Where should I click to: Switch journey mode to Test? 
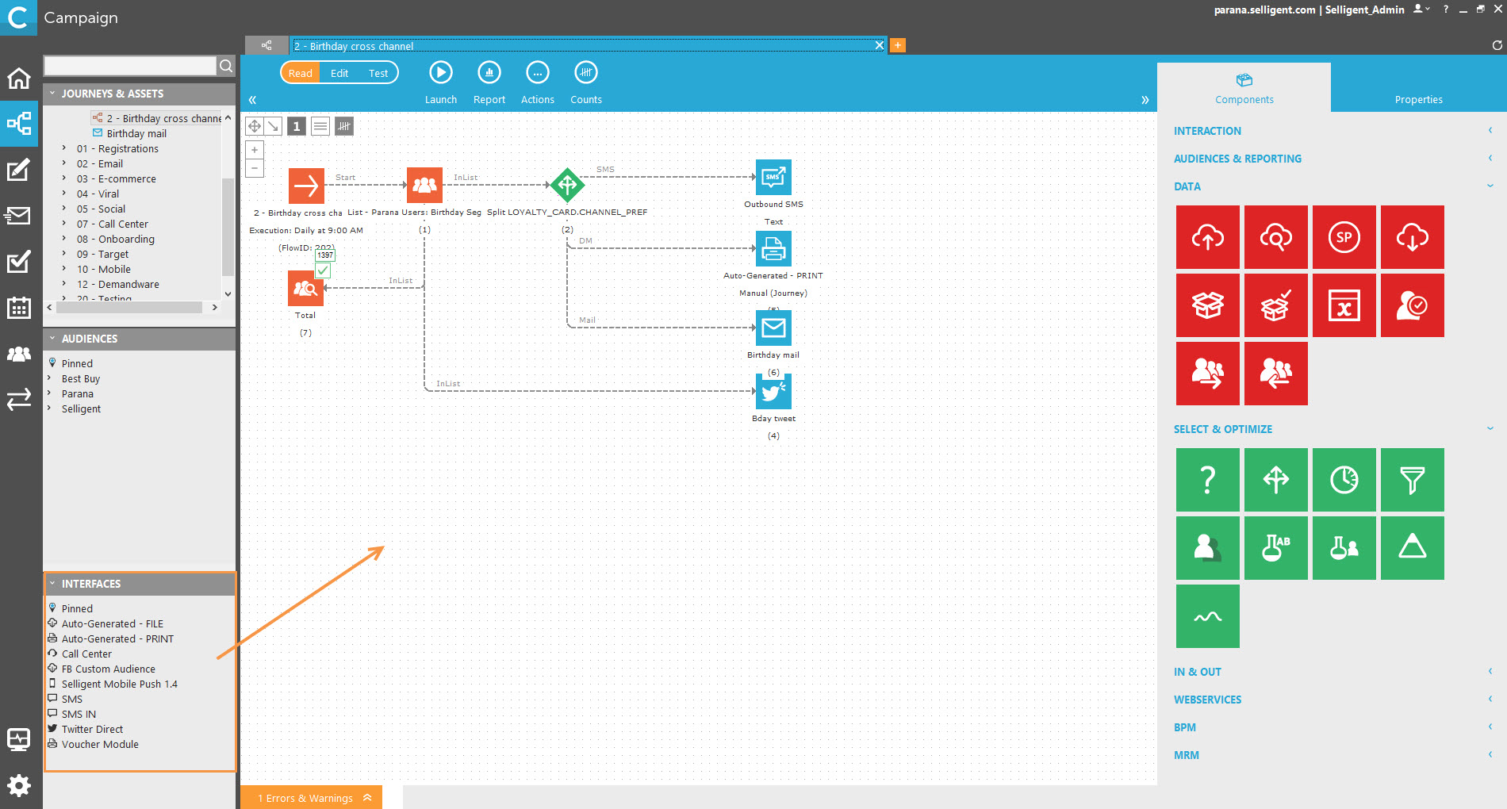pyautogui.click(x=378, y=73)
